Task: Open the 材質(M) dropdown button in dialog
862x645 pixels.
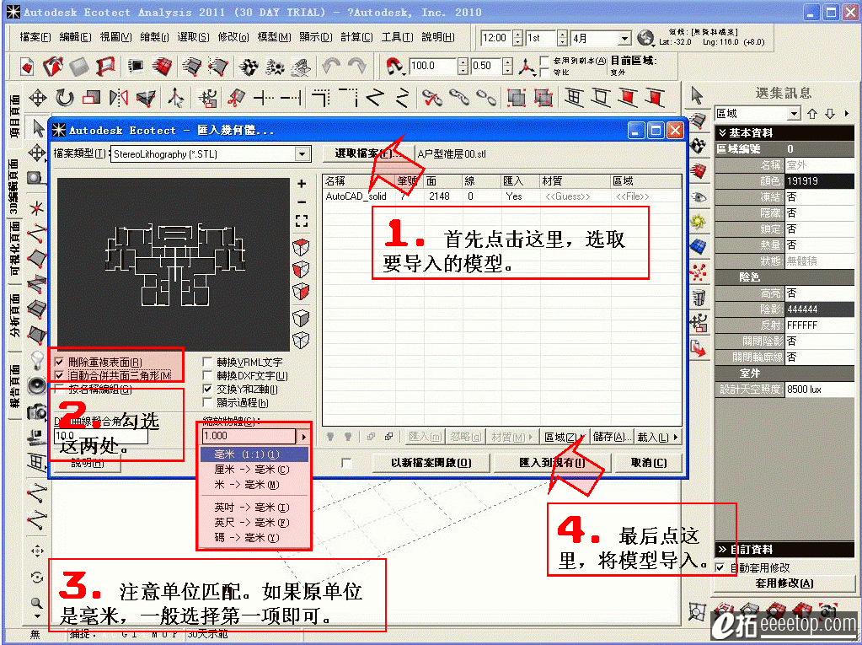Action: point(512,437)
